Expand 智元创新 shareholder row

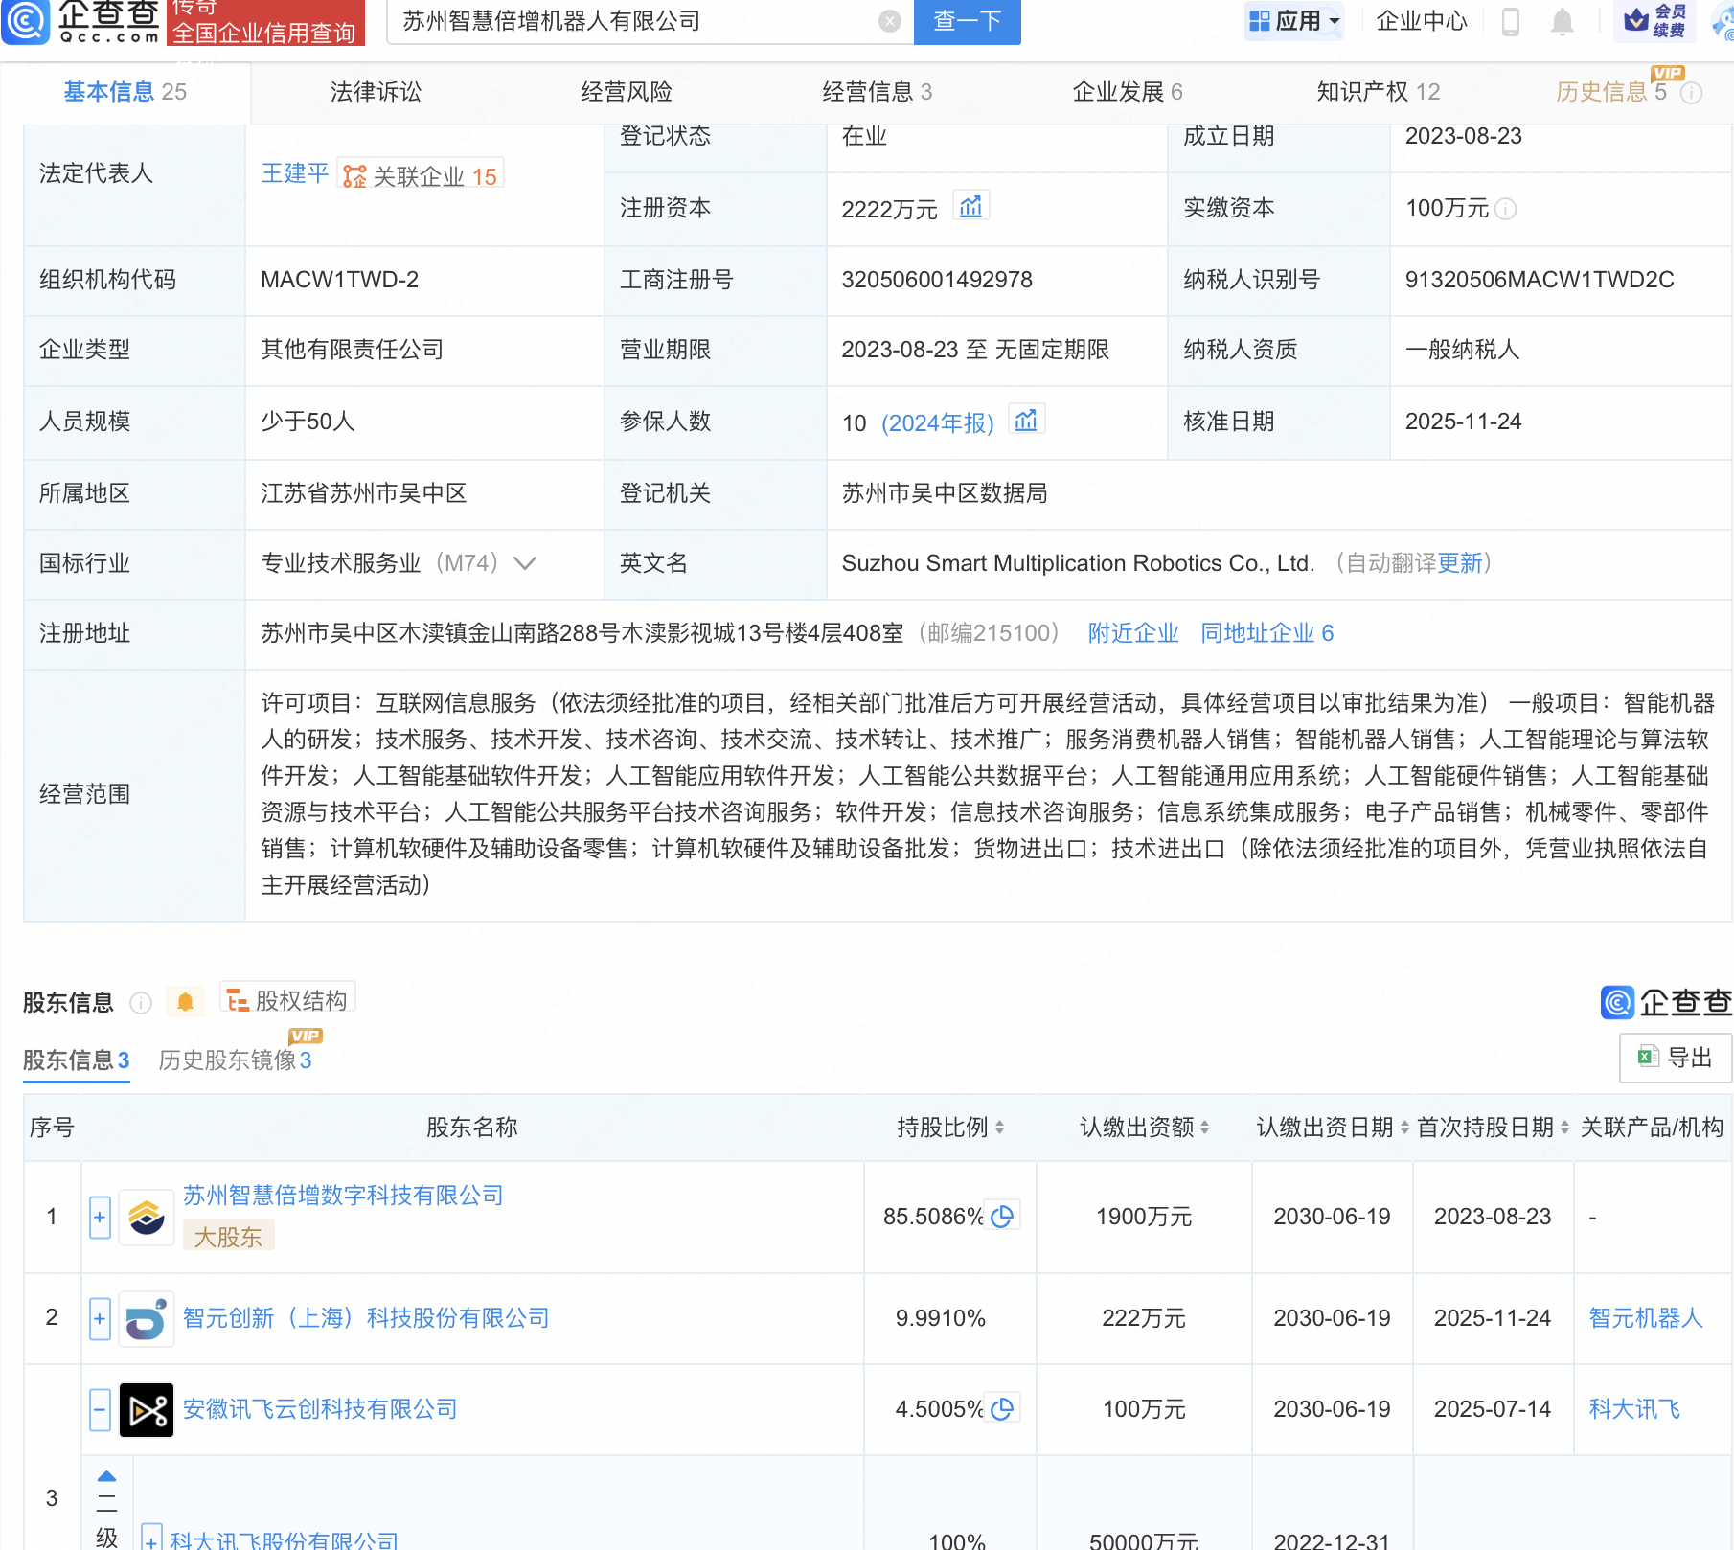point(100,1318)
